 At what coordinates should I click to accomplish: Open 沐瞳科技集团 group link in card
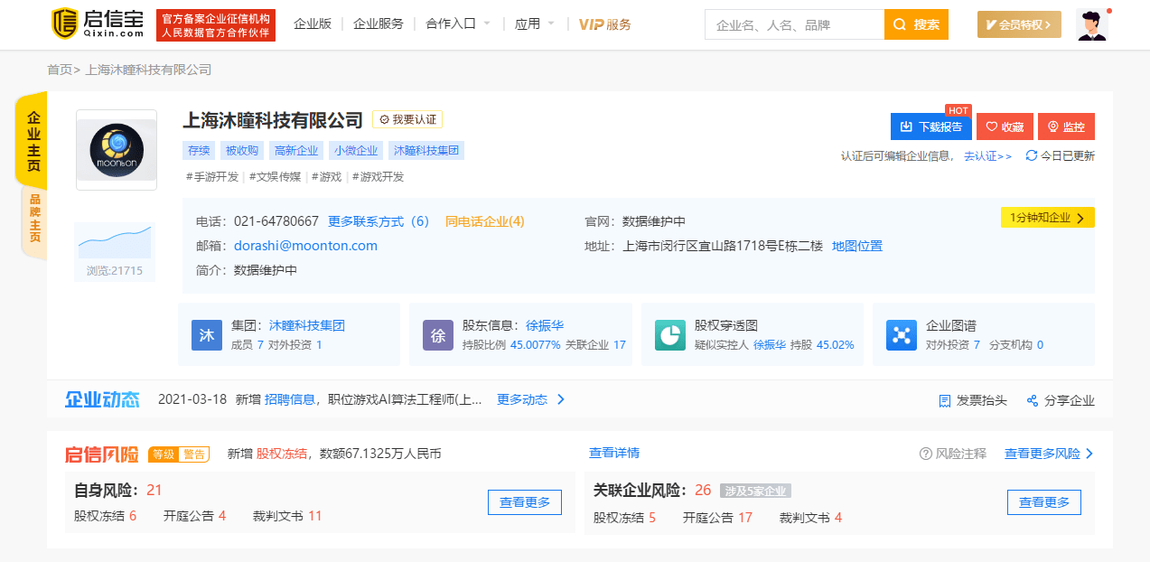307,325
